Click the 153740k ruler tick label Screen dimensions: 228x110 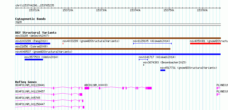pyautogui.click(x=135, y=10)
